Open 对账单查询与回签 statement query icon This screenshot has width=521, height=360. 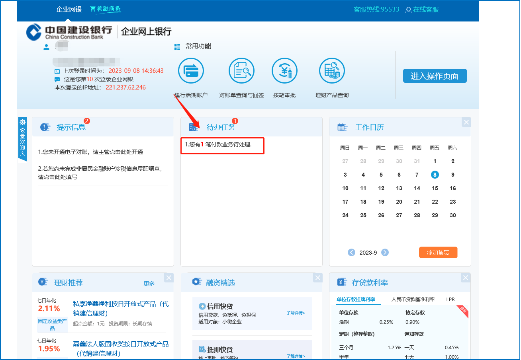coord(241,71)
